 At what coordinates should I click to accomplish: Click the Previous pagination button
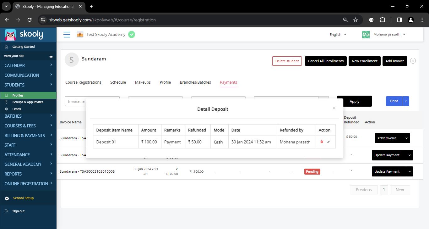point(364,190)
